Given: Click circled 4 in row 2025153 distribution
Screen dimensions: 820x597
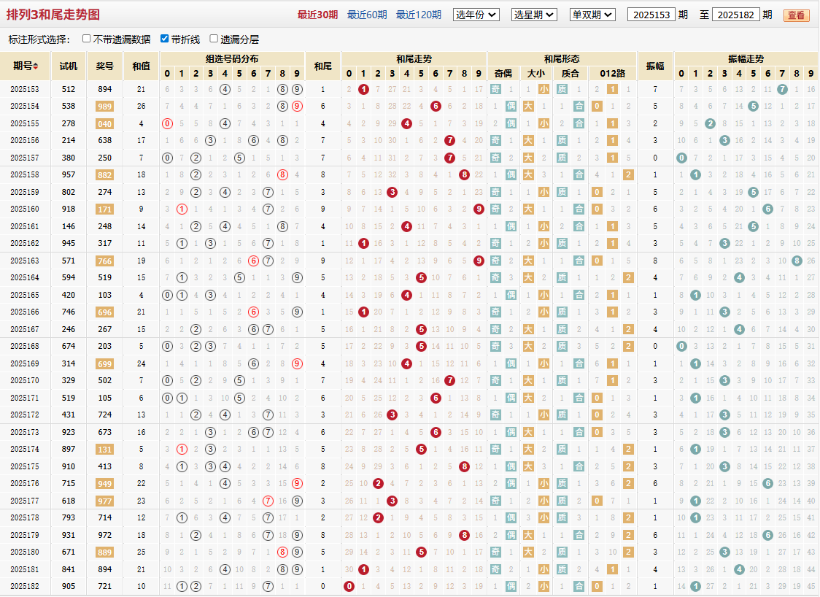Looking at the screenshot, I should pyautogui.click(x=225, y=90).
